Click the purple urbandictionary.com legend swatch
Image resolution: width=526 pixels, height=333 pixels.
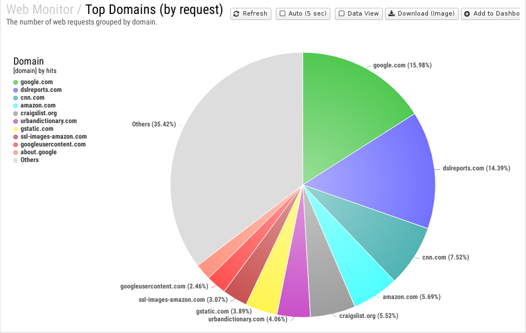pyautogui.click(x=16, y=121)
